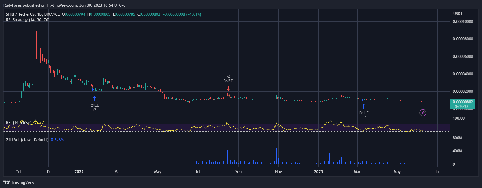482x188 pixels.
Task: Click the red RsiSE down arrow
Action: 228,88
